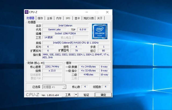
Task: Confirm with the 确定 button
Action: [x=103, y=95]
